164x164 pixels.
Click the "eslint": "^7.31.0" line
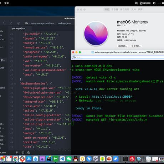pyautogui.click(x=39, y=111)
